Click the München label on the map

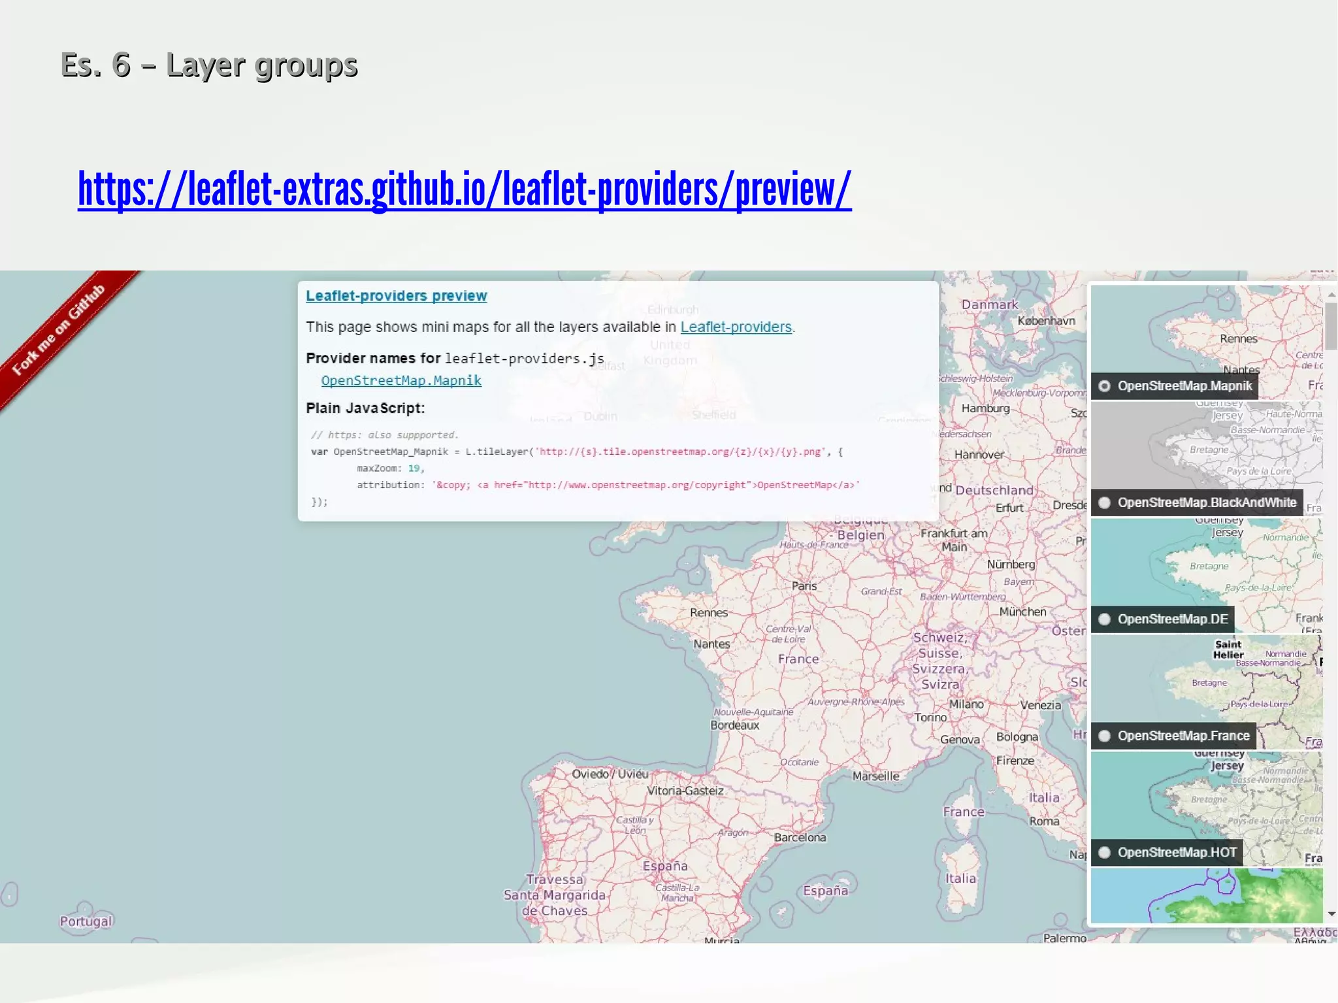1022,612
